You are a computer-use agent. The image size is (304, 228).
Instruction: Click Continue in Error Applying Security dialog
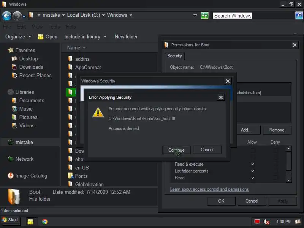click(x=176, y=150)
